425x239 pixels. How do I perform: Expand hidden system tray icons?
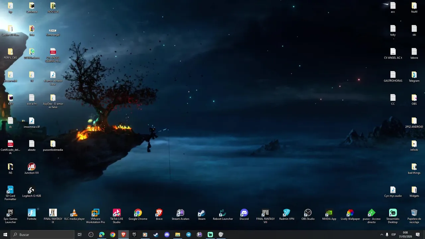(382, 235)
